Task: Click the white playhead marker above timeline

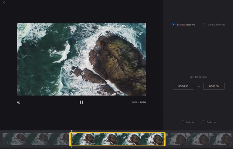Action: (x=72, y=132)
